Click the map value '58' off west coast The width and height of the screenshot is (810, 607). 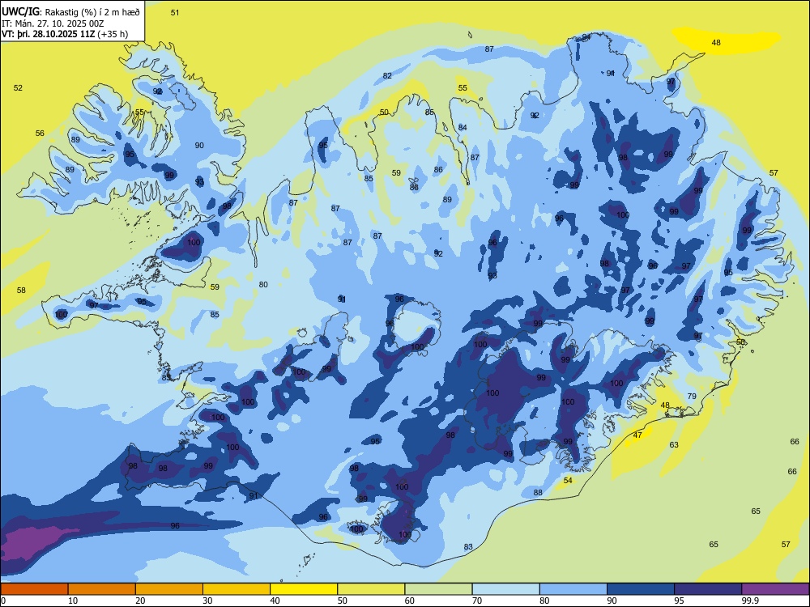tap(21, 290)
